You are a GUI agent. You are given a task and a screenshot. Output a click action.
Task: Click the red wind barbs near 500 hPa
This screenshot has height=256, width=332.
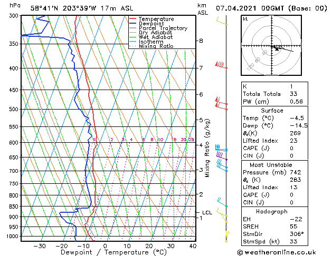221,103
